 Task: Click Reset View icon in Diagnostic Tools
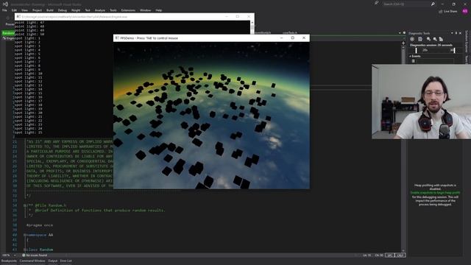click(441, 39)
